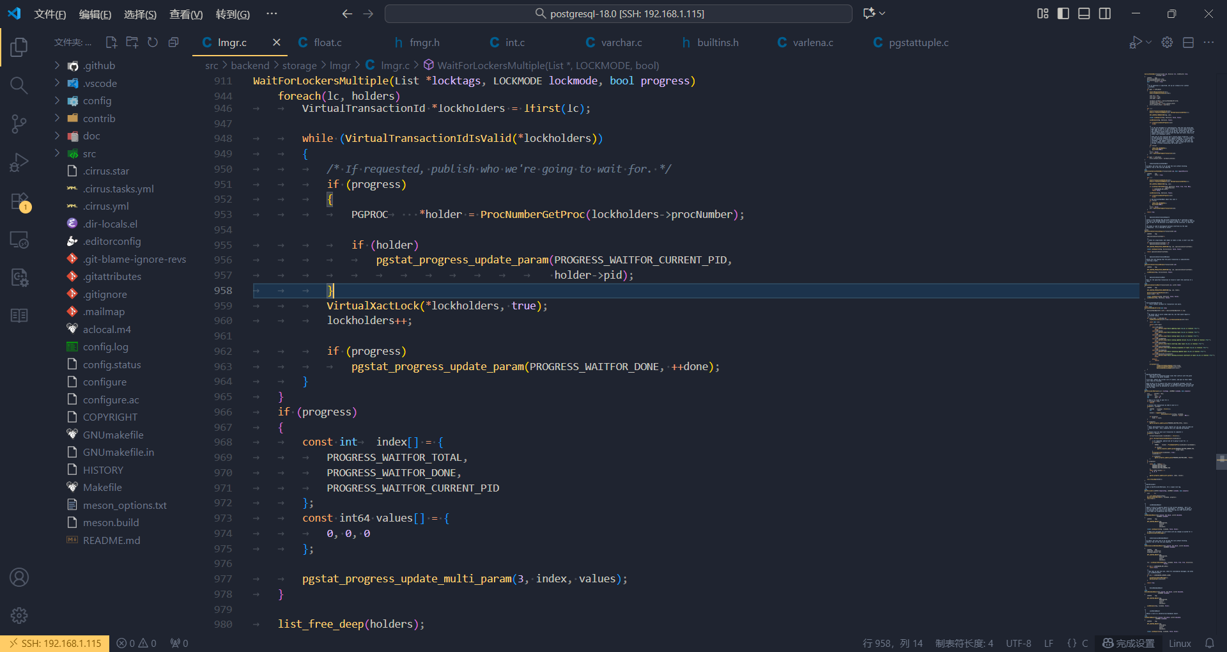Open the Search view in activity bar
This screenshot has width=1227, height=652.
(19, 85)
